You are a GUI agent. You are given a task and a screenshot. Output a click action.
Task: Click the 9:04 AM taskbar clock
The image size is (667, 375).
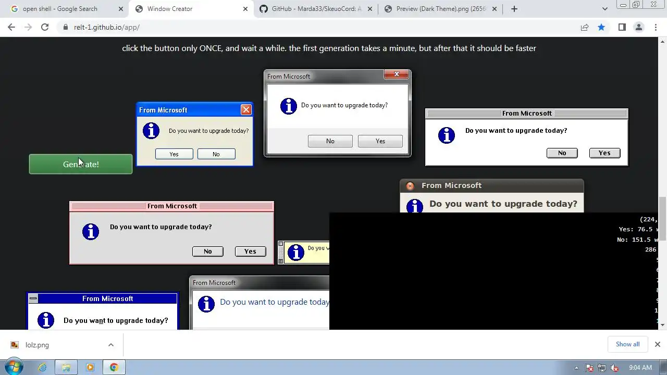[640, 368]
